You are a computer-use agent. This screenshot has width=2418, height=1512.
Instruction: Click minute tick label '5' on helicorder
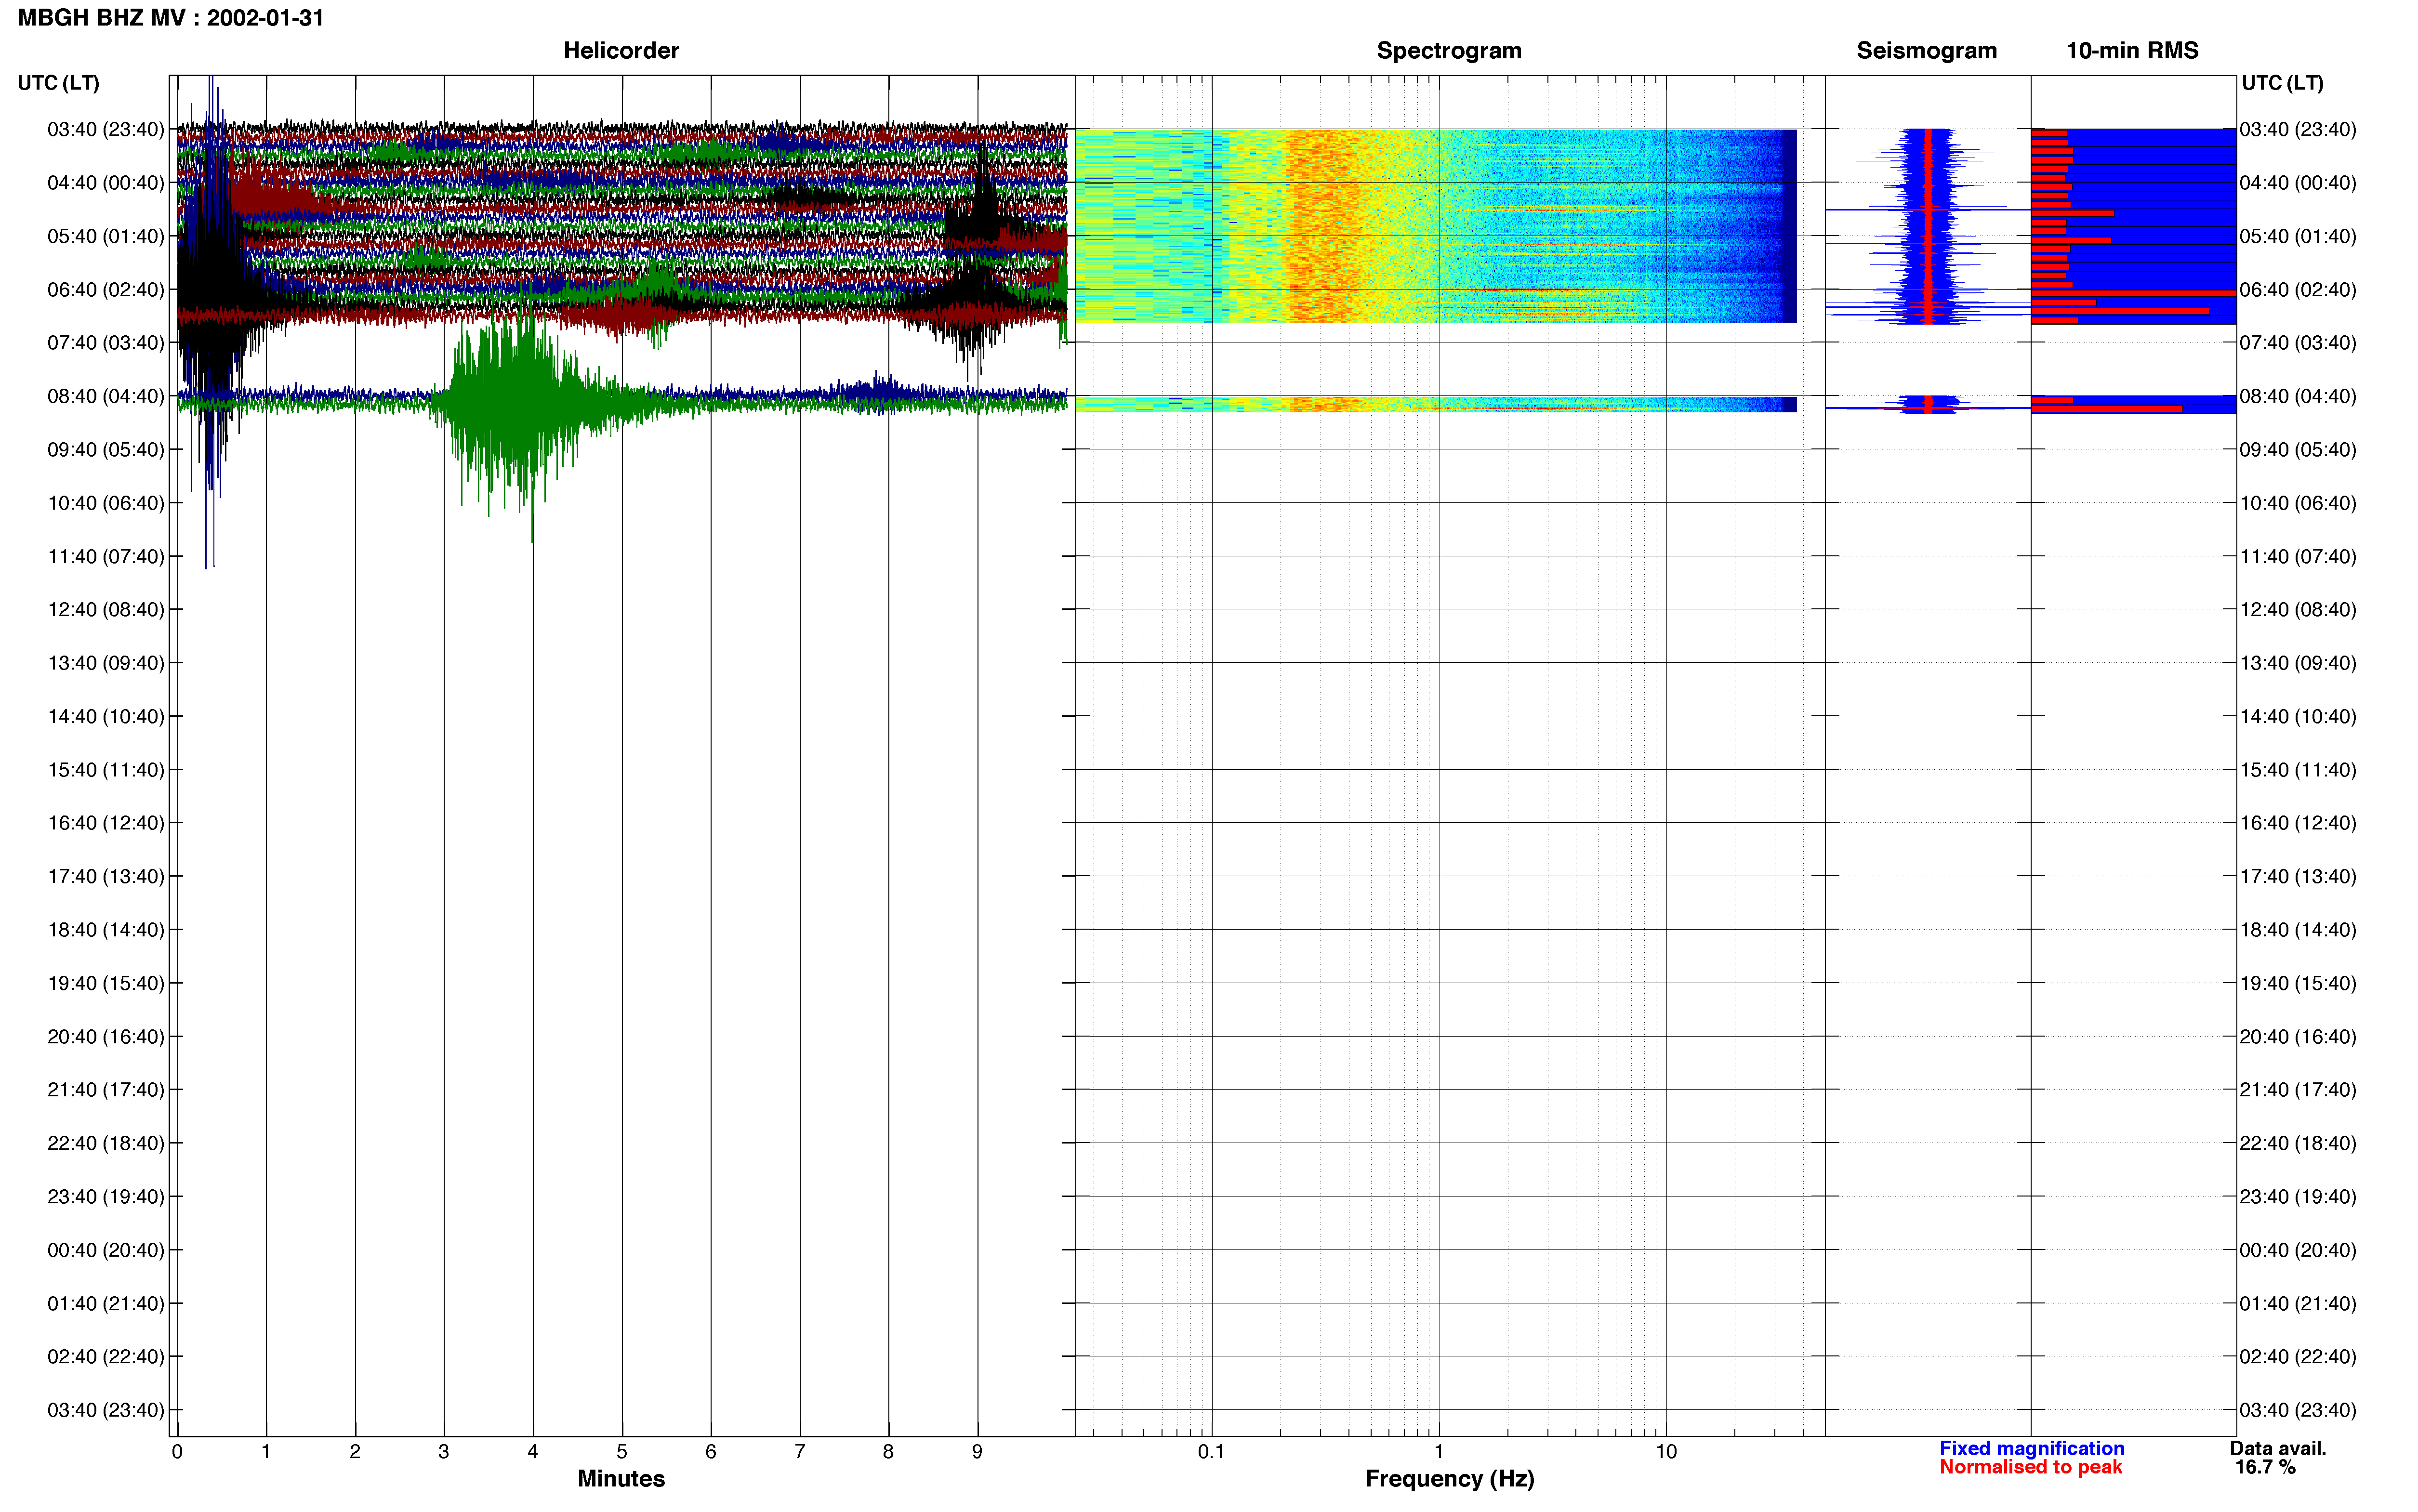click(622, 1452)
